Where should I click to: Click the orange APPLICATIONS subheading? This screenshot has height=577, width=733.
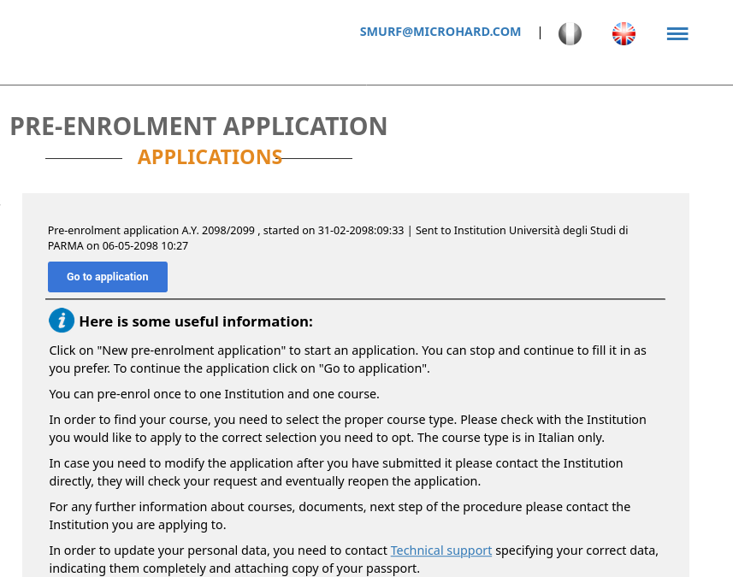pyautogui.click(x=210, y=157)
